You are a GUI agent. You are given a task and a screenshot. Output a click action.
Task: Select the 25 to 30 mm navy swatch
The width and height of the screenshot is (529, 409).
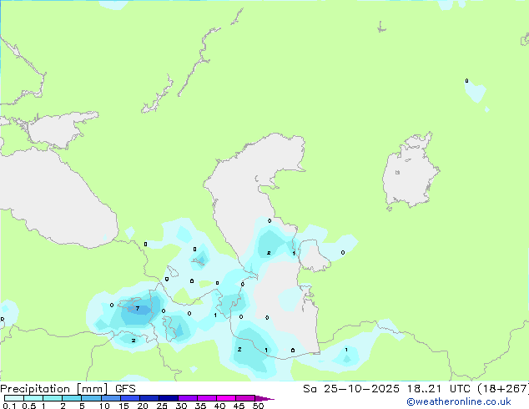(169, 398)
